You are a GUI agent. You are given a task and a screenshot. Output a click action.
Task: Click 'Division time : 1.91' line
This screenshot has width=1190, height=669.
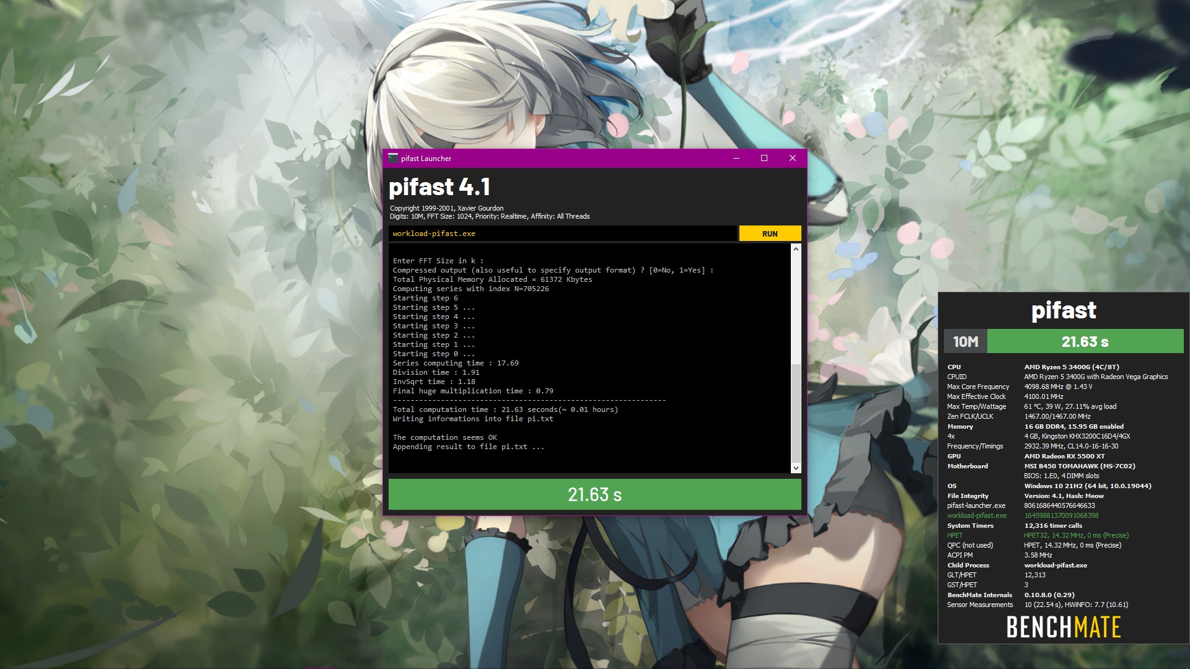pos(436,372)
